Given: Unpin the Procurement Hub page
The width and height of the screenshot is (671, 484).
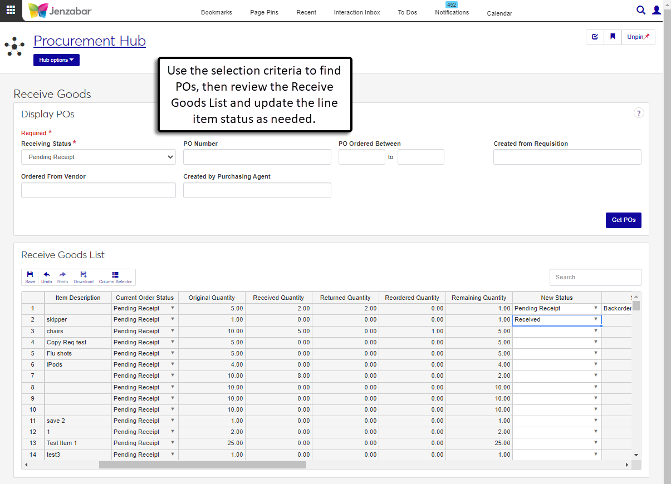Looking at the screenshot, I should [638, 37].
